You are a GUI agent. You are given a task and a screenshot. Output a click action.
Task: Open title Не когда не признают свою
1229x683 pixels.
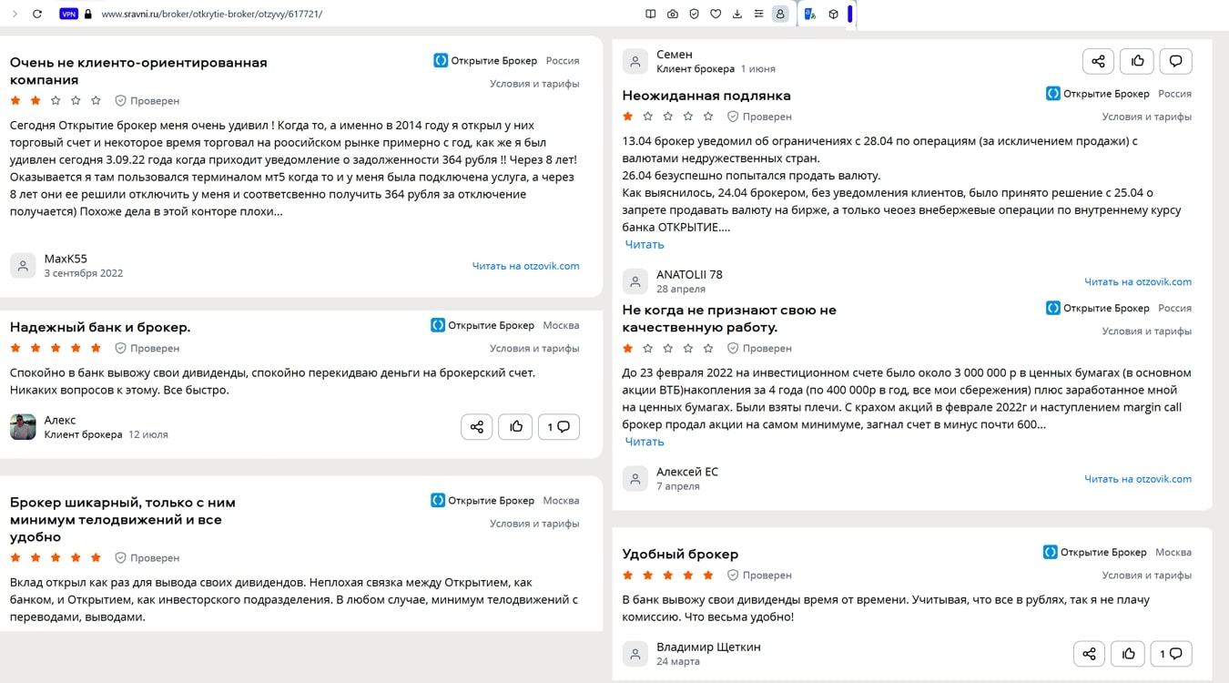(x=729, y=319)
